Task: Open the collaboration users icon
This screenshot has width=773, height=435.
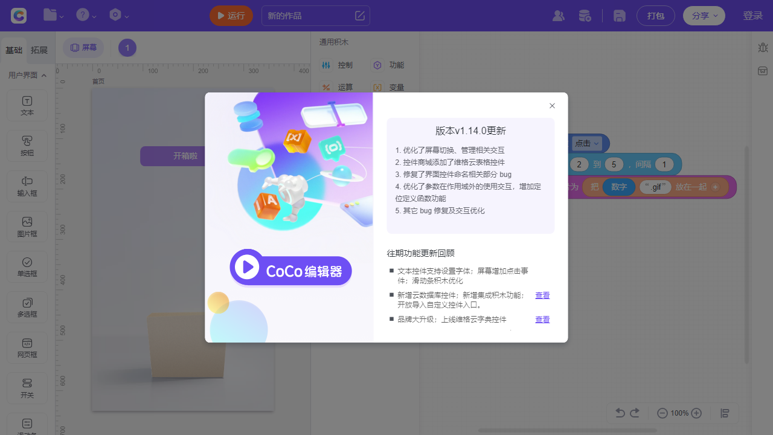Action: pyautogui.click(x=559, y=16)
